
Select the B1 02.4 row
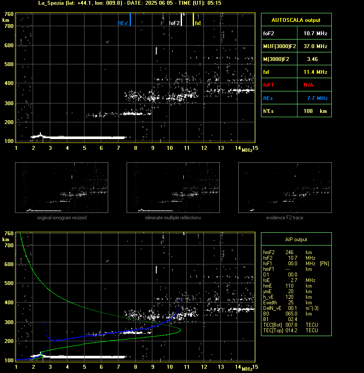tap(280, 319)
